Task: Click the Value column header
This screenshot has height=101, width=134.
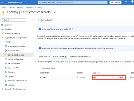Action: 95,73
